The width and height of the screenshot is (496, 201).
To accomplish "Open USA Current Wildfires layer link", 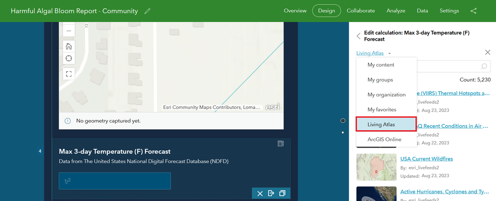I will [x=426, y=159].
